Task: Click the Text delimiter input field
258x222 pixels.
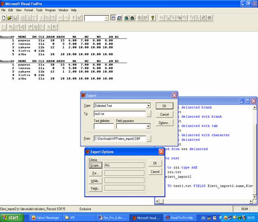Action: [x=104, y=126]
